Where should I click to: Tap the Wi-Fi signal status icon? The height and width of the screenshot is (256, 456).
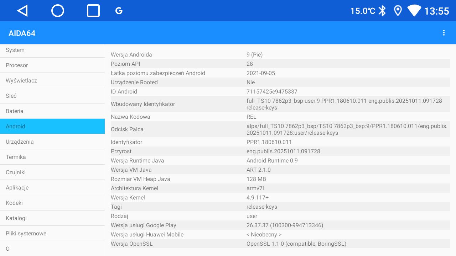414,11
